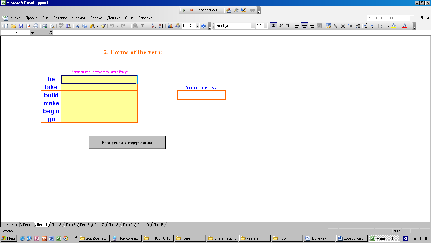Open the Правка menu
431x243 pixels.
31,18
